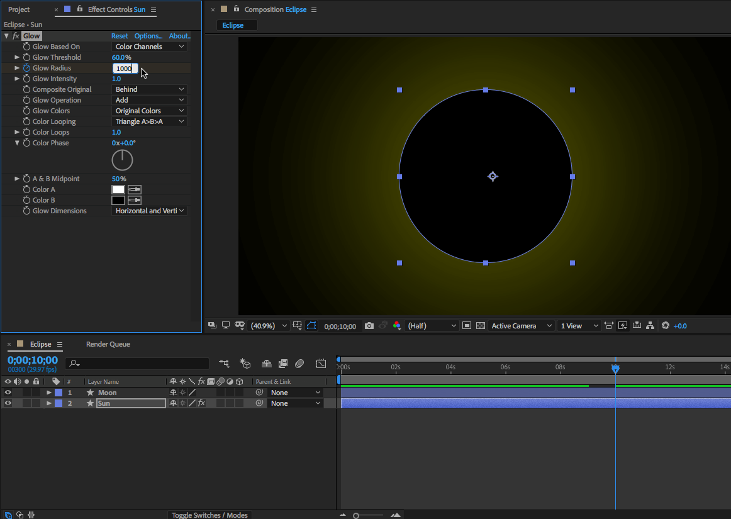Enable motion blur for all layers
731x519 pixels.
tap(299, 364)
